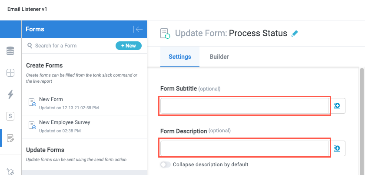Click the + New form button

pyautogui.click(x=128, y=46)
